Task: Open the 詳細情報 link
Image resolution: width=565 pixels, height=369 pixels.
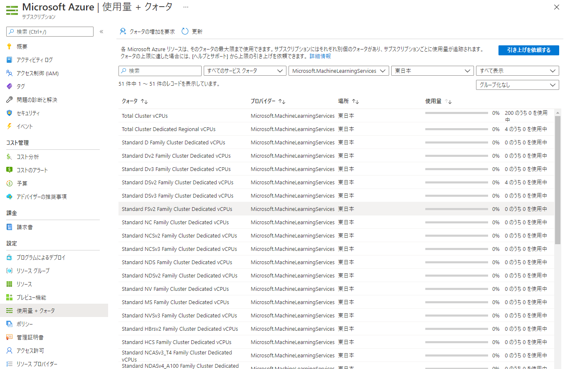Action: (x=320, y=56)
